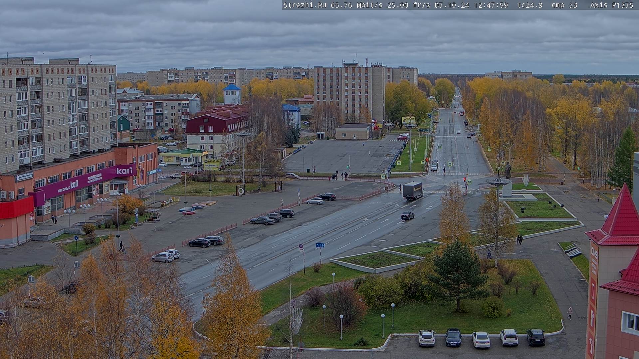The image size is (639, 359).
Task: Click the 25.00 fr/s frame rate value
Action: (409, 5)
